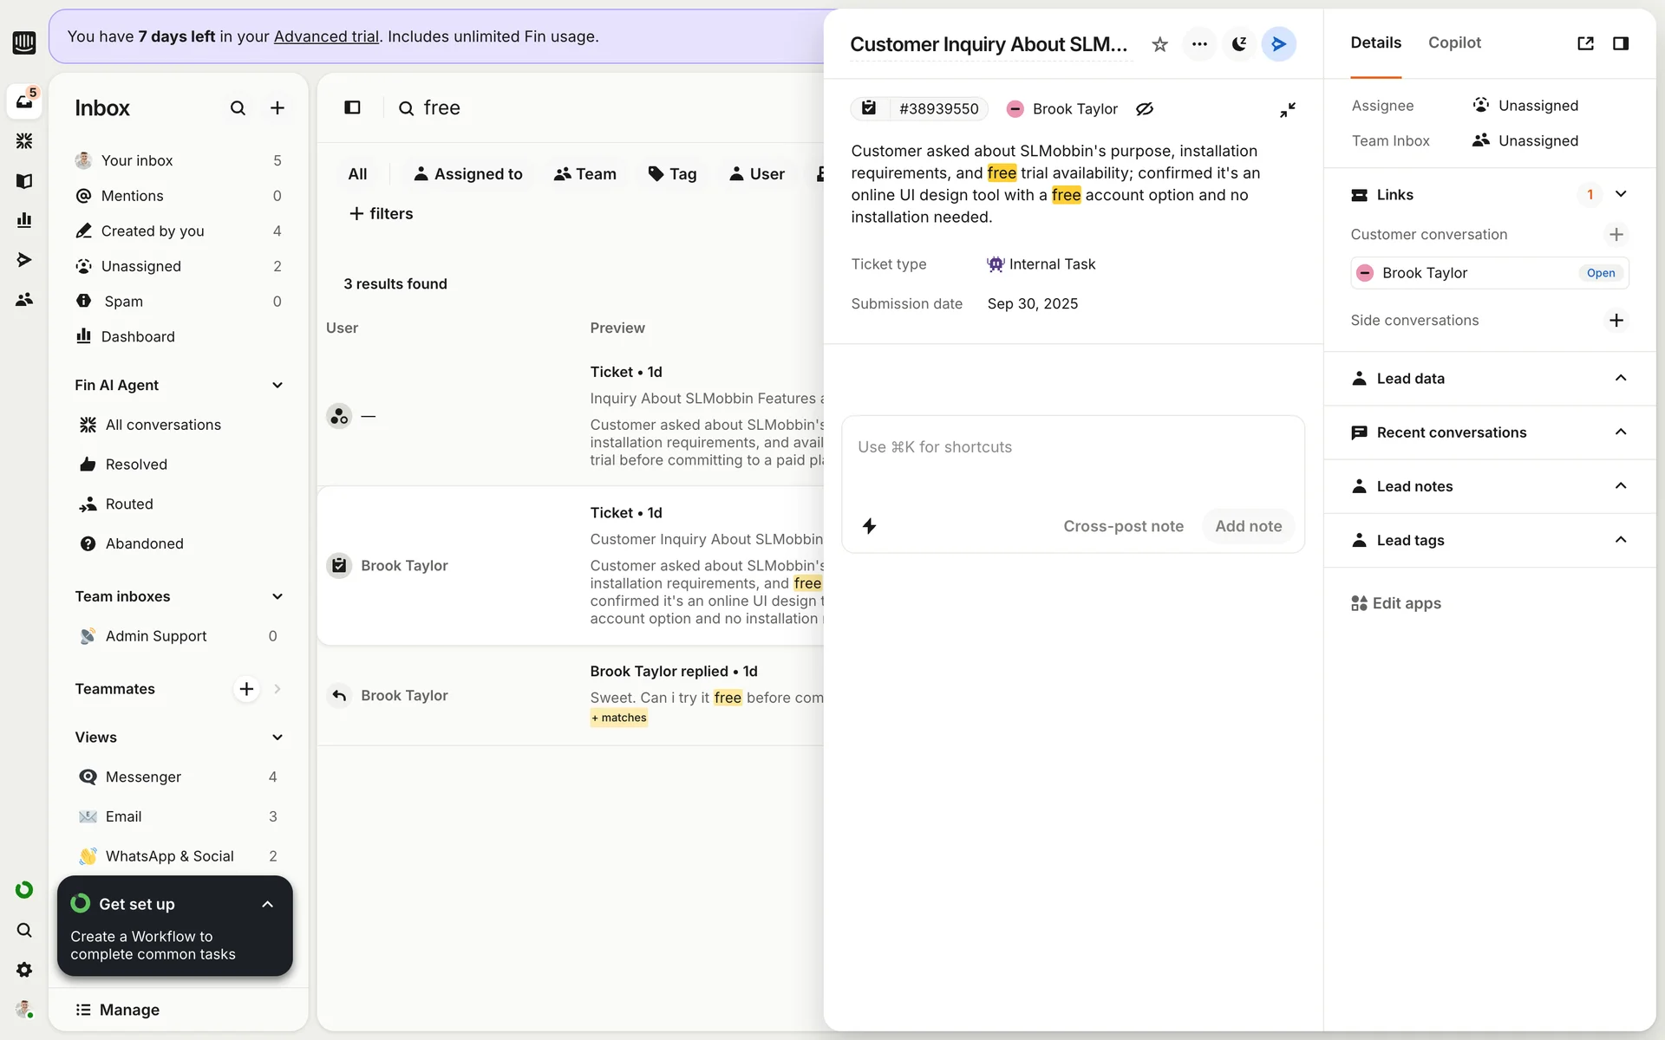Click the snooze moon icon

(x=1239, y=44)
